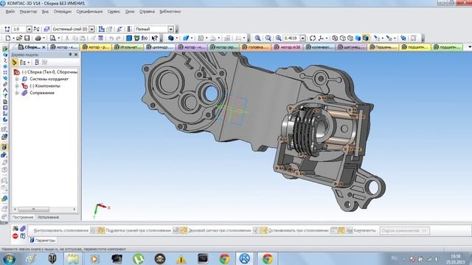The image size is (472, 265).
Task: Open the Полный display mode dropdown
Action: pos(171,29)
